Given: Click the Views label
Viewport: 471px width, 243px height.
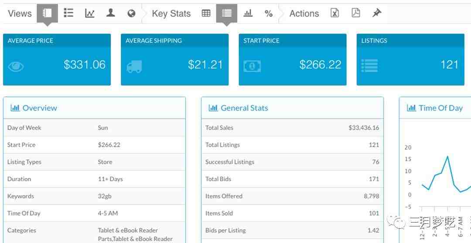Looking at the screenshot, I should [20, 13].
